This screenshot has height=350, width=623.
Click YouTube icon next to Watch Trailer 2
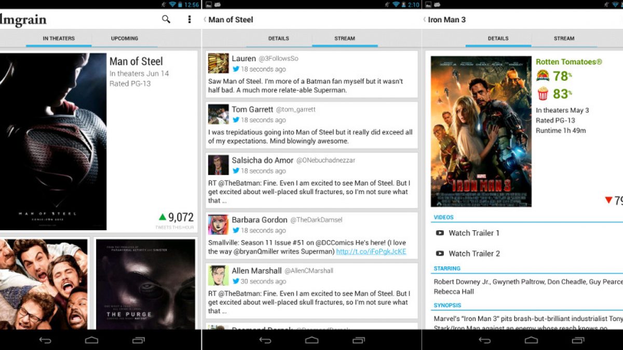(x=440, y=254)
